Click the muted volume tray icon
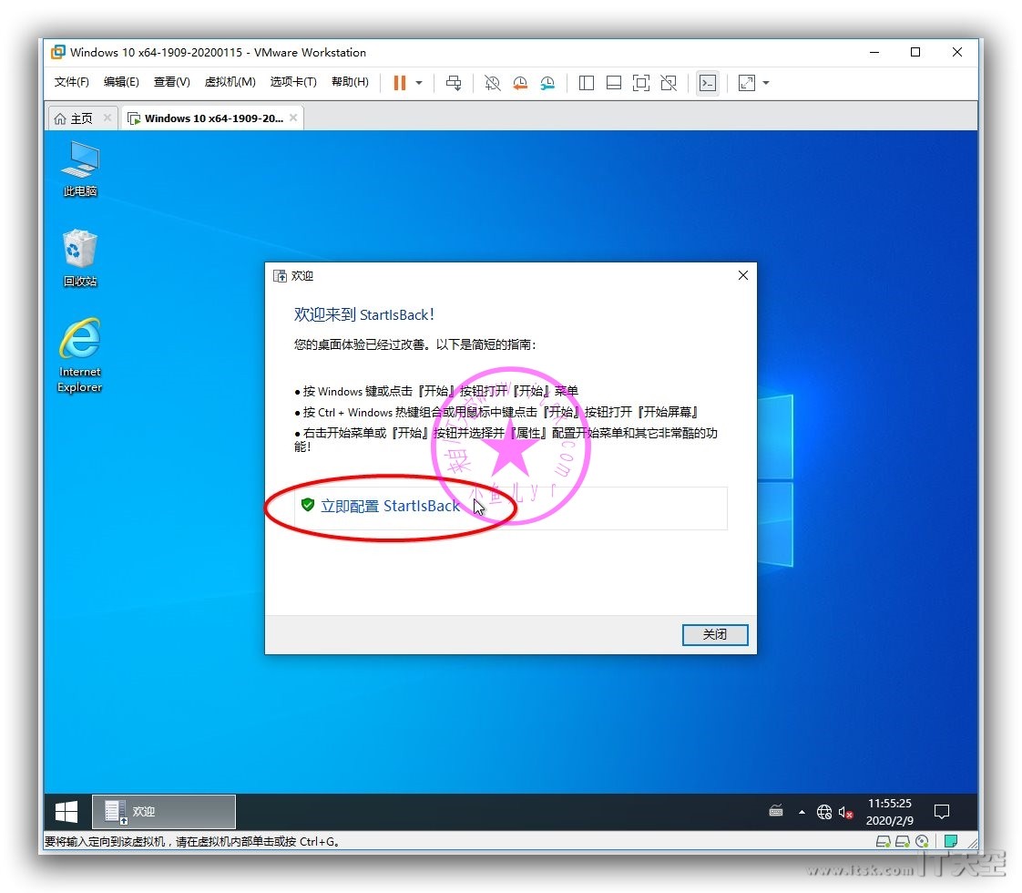 point(846,812)
